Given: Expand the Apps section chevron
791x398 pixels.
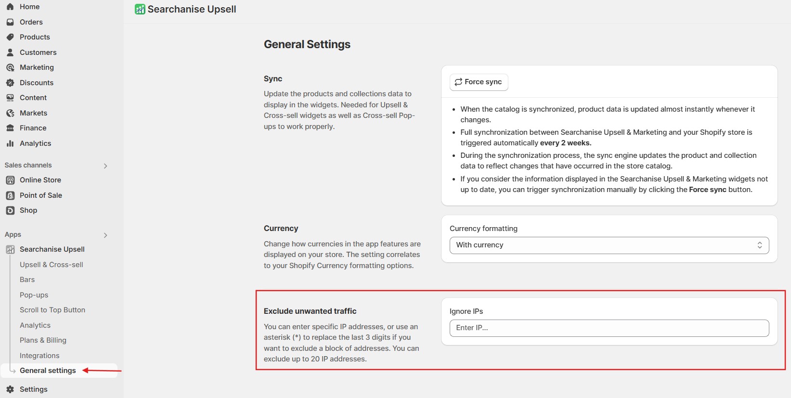Looking at the screenshot, I should tap(105, 235).
